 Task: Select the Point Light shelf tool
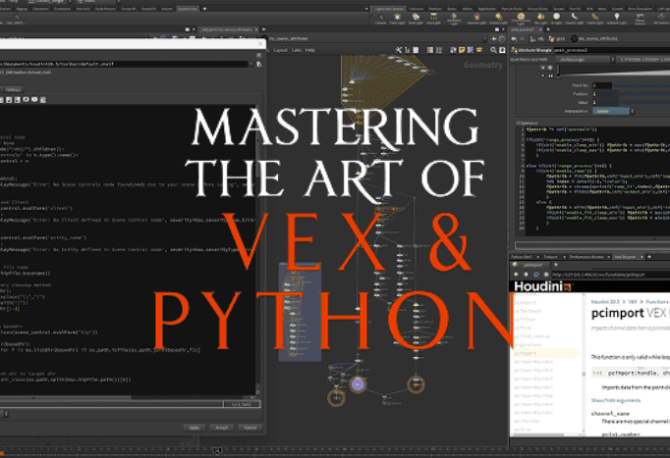coord(397,18)
